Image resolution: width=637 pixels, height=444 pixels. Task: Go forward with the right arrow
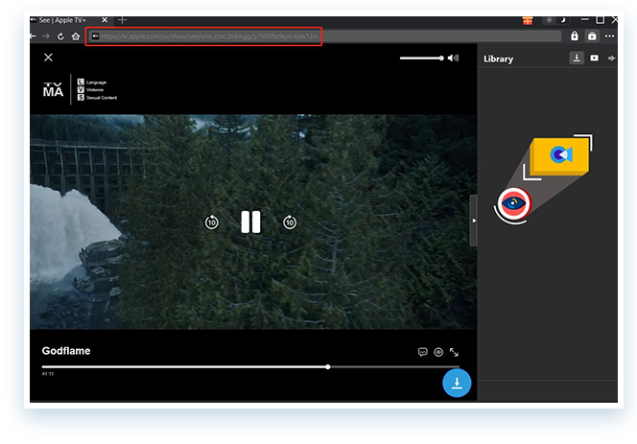(46, 36)
